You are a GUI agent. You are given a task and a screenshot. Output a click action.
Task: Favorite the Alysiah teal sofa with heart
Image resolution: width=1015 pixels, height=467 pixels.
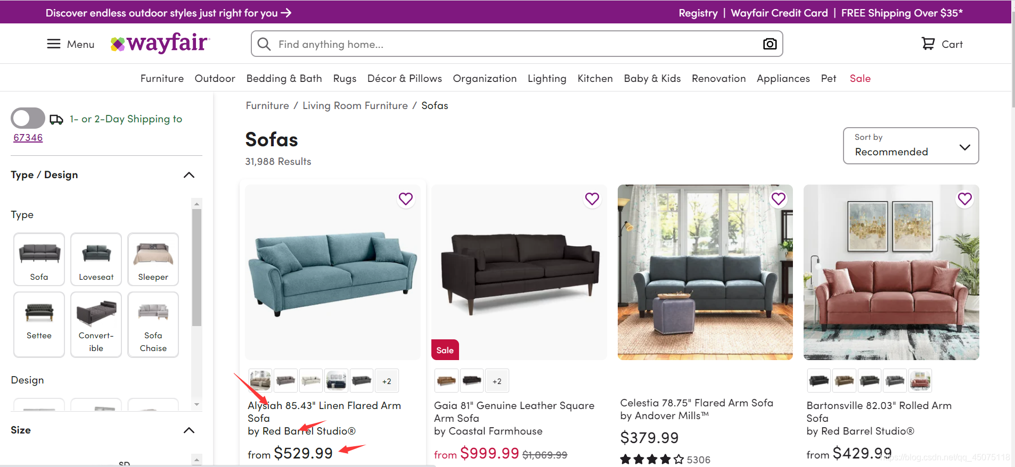tap(406, 199)
